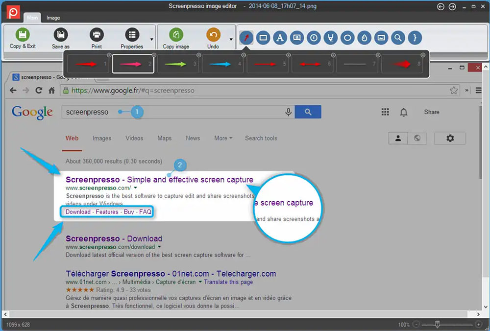Select the numbered step tool
The image size is (490, 331).
pos(313,37)
